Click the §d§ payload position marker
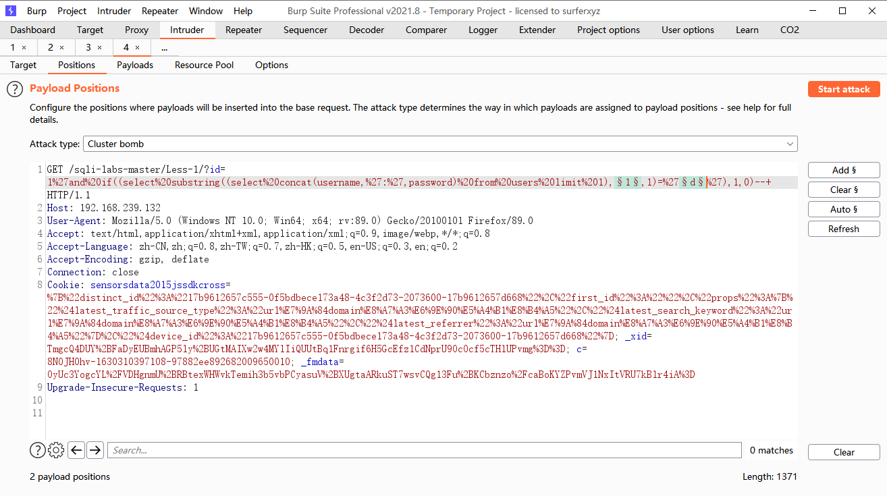Screen dimensions: 887x496 click(693, 183)
